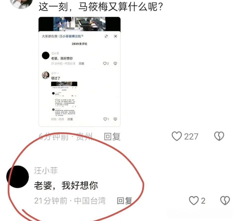Dislike the 贵州 comment with broken heart
Screen dimensions: 236x221
click(219, 136)
